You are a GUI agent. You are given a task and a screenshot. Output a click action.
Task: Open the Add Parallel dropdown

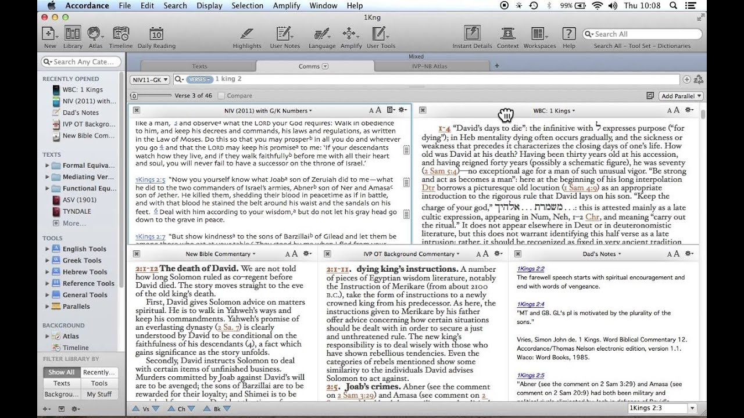[681, 96]
